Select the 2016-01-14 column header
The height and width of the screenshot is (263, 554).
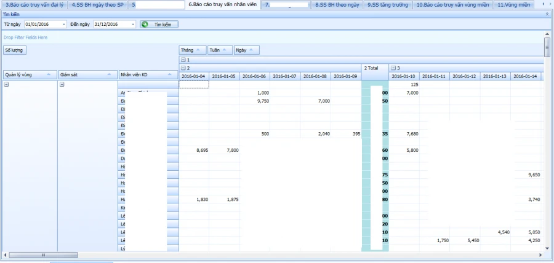(526, 76)
